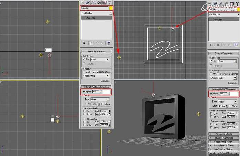The height and width of the screenshot is (156, 240).
Task: Click Pin Stack icon in Omni01 panel
Action: [211, 45]
